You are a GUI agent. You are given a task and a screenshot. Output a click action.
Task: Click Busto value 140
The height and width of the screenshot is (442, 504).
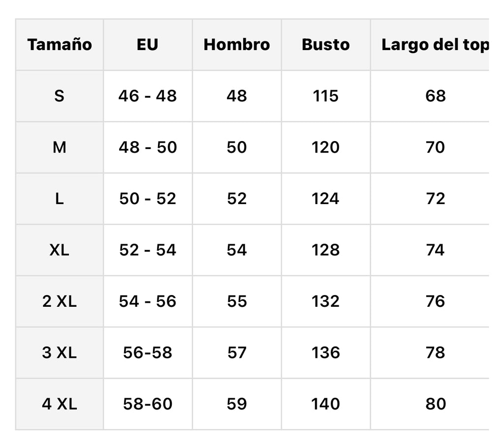326,404
